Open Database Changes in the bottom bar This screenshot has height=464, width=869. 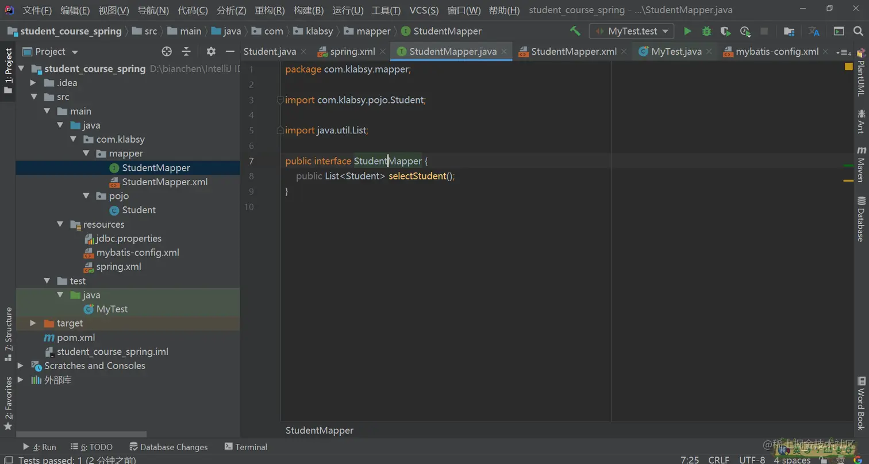pos(168,447)
